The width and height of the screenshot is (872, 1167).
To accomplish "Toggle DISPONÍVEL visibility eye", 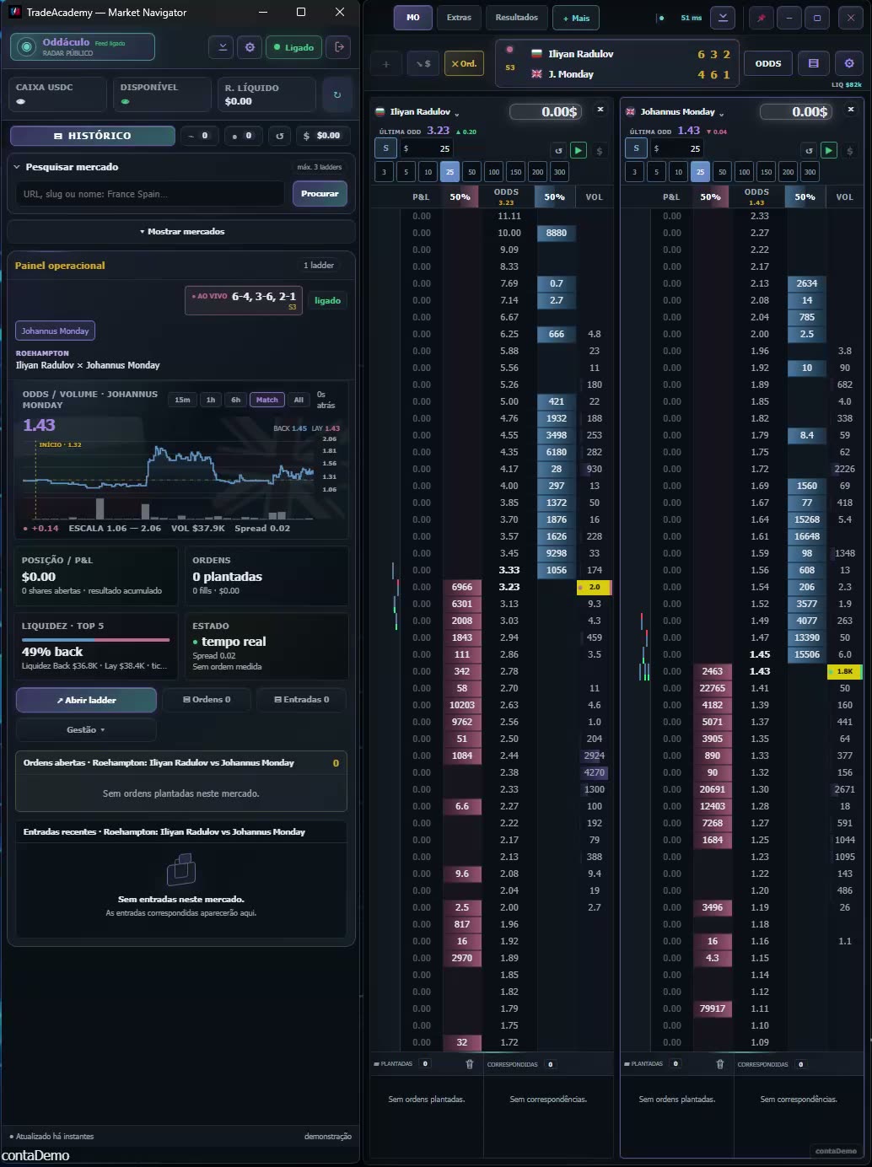I will [x=126, y=101].
